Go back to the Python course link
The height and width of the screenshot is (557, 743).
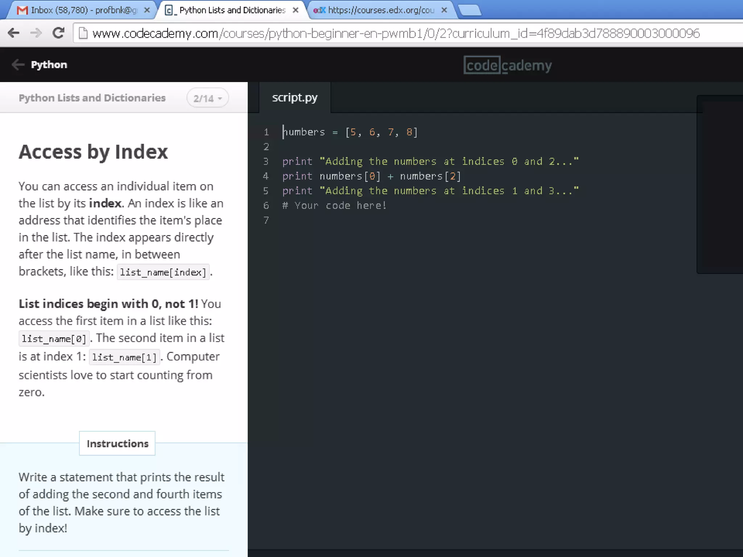point(49,65)
